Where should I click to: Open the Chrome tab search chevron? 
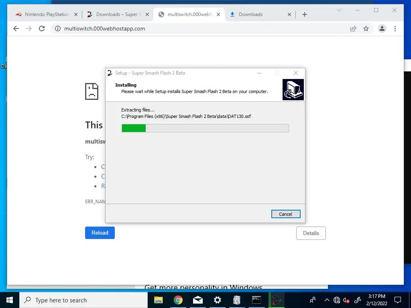click(339, 10)
